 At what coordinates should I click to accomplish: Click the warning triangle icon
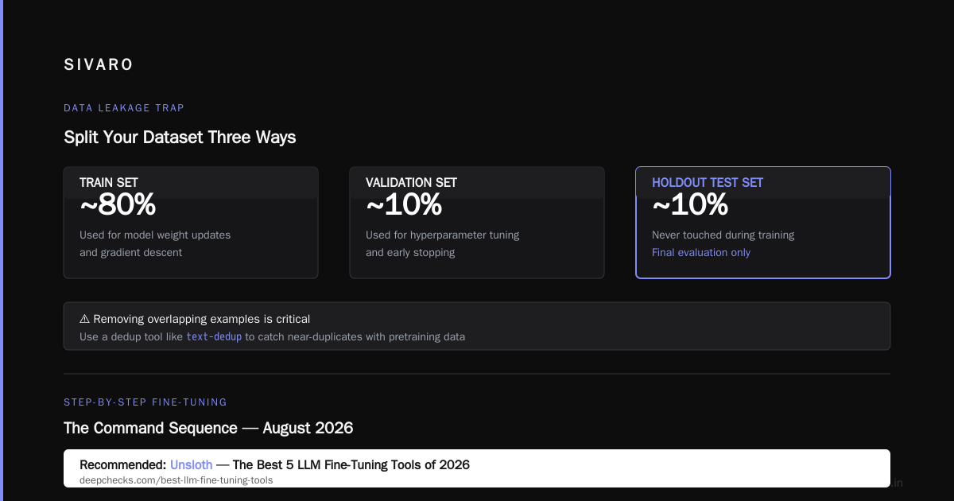[x=84, y=319]
